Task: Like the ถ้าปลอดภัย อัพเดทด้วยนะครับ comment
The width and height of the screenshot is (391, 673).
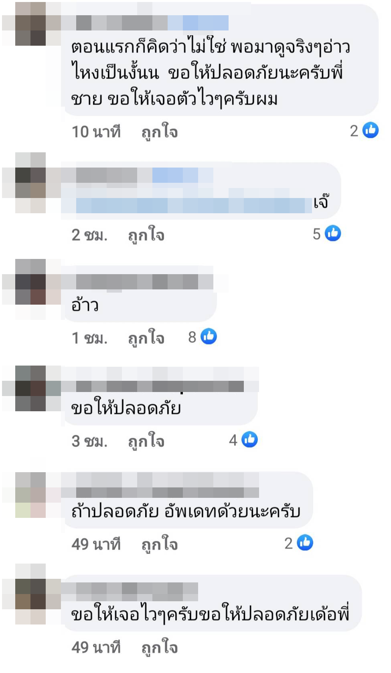Action: (x=159, y=544)
